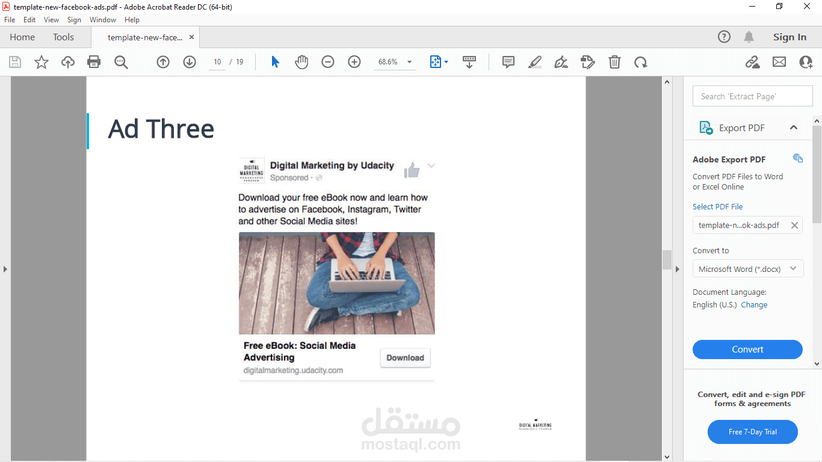Go to previous page with up arrow
The image size is (822, 462).
click(x=163, y=62)
